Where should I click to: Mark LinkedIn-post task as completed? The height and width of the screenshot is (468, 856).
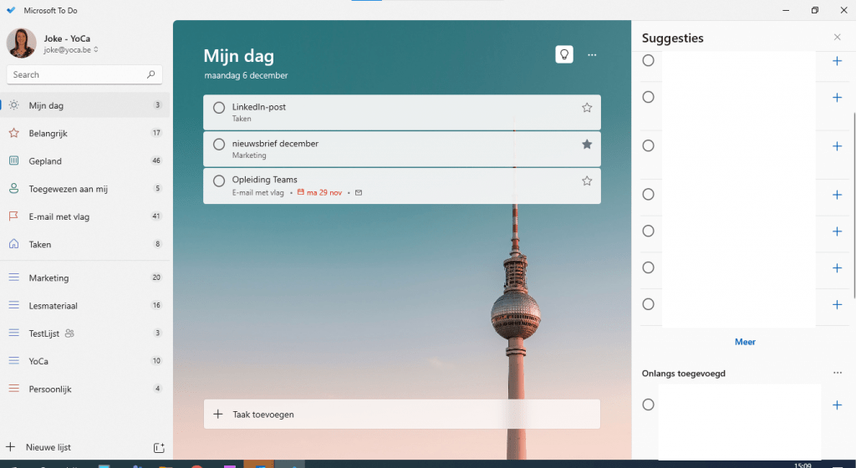pyautogui.click(x=219, y=108)
